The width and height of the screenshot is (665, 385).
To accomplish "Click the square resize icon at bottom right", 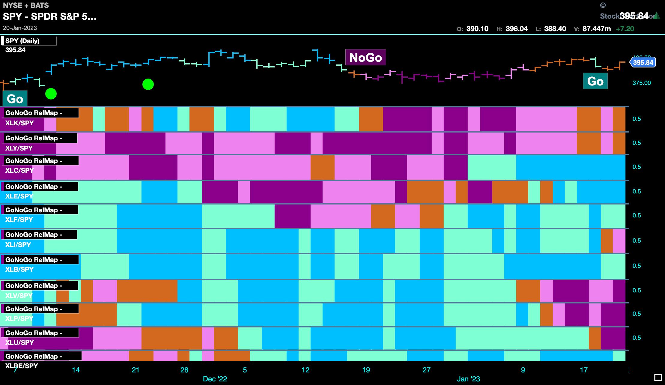I will click(x=658, y=377).
